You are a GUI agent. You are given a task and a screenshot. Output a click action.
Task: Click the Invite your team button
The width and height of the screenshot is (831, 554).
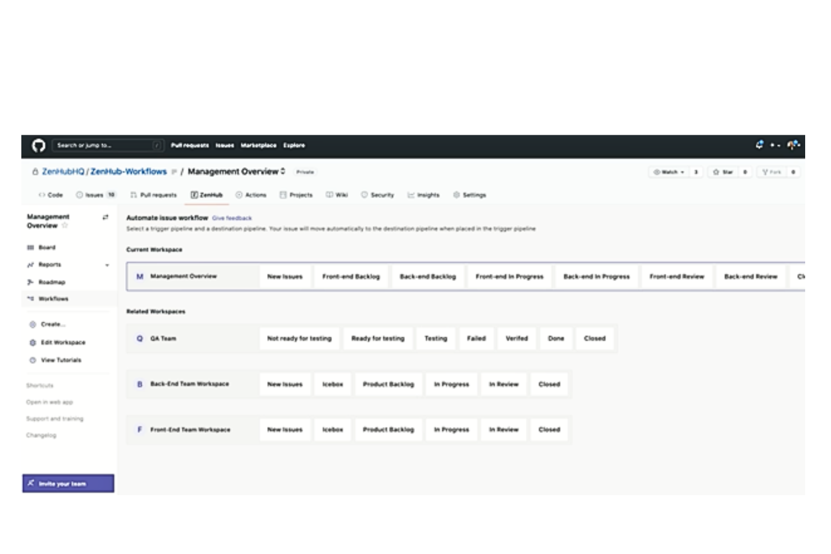(68, 484)
